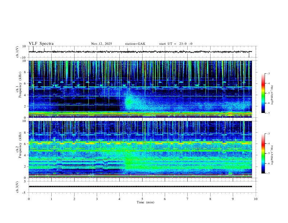
Task: Click the "ch.1(V)" waveform axis label
Action: [17, 52]
